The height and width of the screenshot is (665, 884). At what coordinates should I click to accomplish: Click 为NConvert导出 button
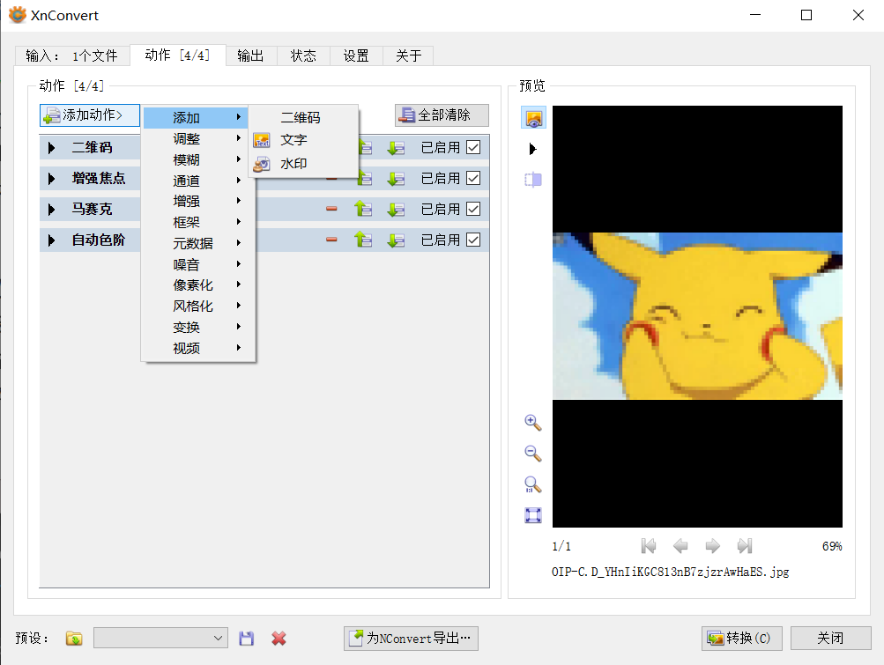(x=411, y=638)
